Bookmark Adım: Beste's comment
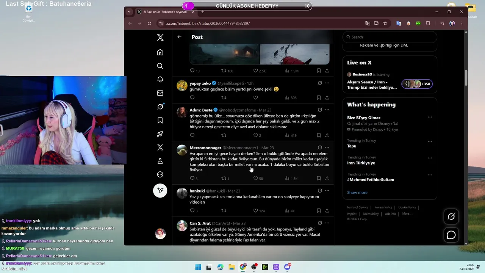Viewport: 485px width, 273px height. pyautogui.click(x=319, y=135)
